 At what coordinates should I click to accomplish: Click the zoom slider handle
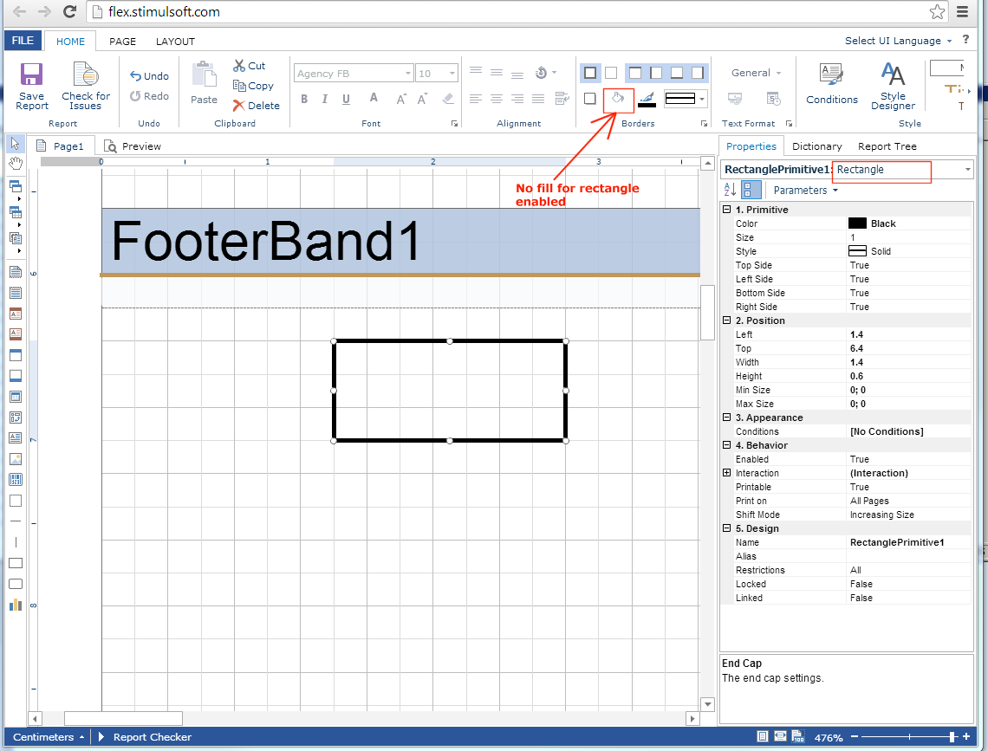[952, 736]
